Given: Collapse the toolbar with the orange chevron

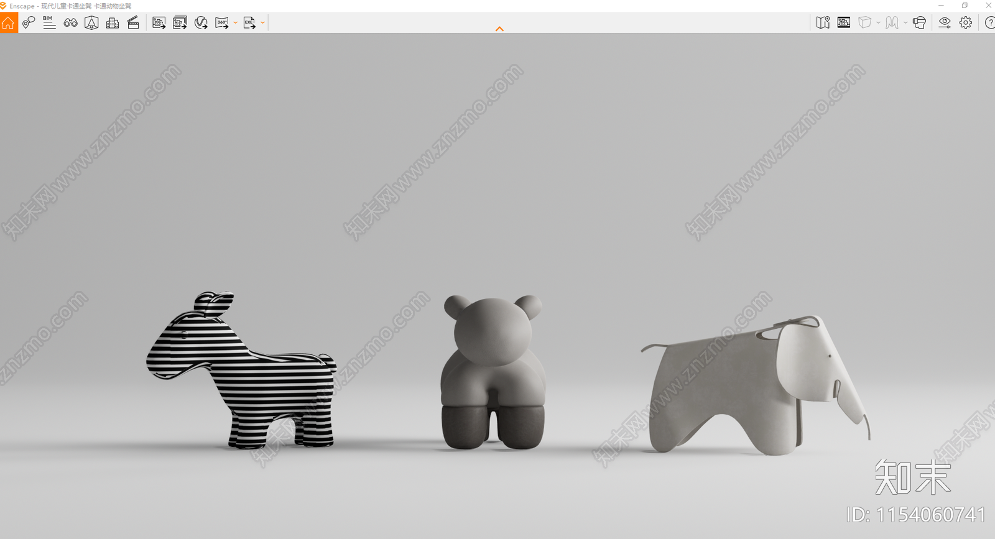Looking at the screenshot, I should (499, 29).
